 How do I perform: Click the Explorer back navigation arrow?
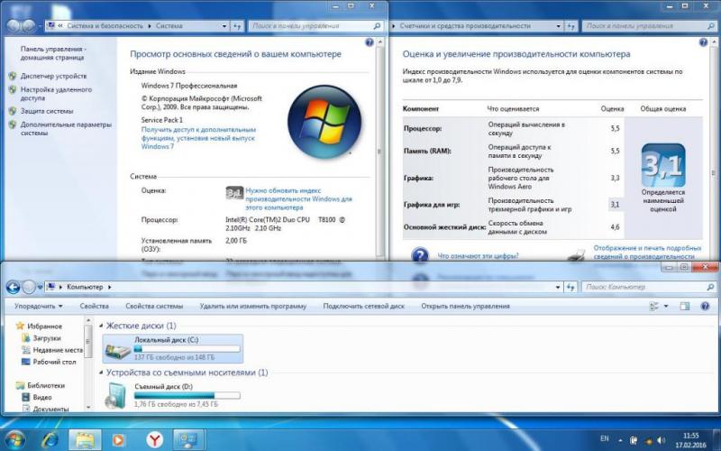(x=14, y=287)
